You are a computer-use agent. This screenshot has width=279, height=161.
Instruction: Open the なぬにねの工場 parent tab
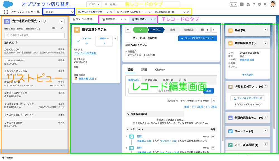pyautogui.click(x=166, y=12)
